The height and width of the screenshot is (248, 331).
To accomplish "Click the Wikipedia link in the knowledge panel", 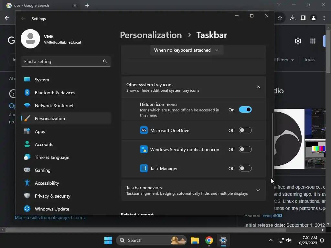I will (272, 215).
